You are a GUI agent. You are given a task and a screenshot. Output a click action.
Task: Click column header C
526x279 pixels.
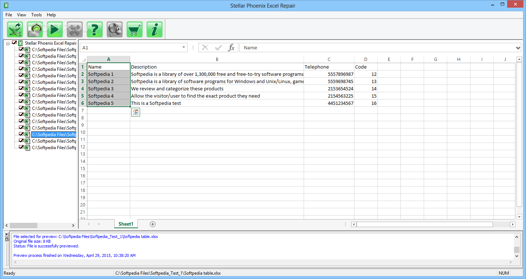329,60
